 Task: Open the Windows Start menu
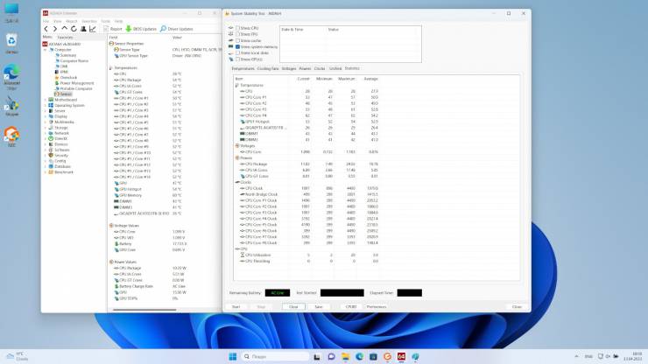233,357
